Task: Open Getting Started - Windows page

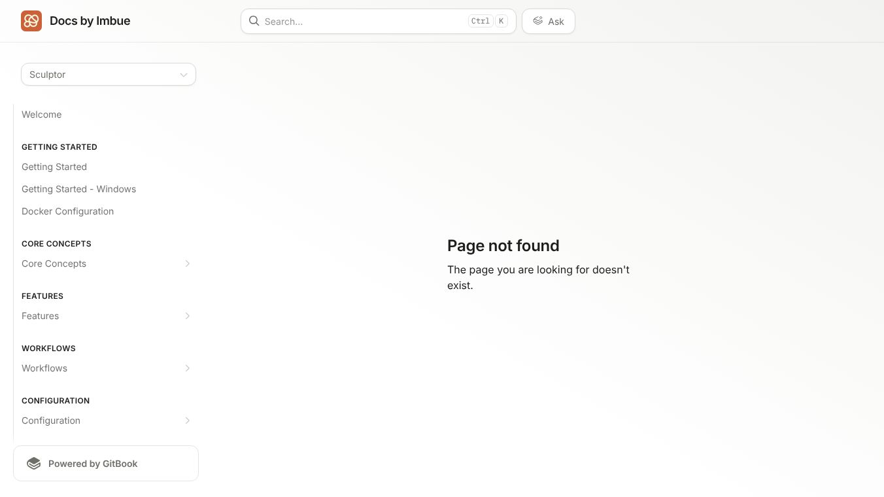Action: point(79,189)
